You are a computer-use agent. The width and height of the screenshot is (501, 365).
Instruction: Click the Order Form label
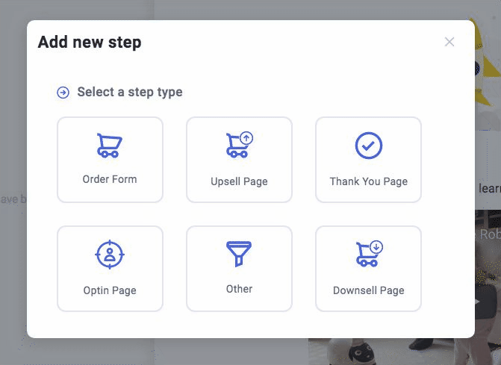tap(110, 179)
